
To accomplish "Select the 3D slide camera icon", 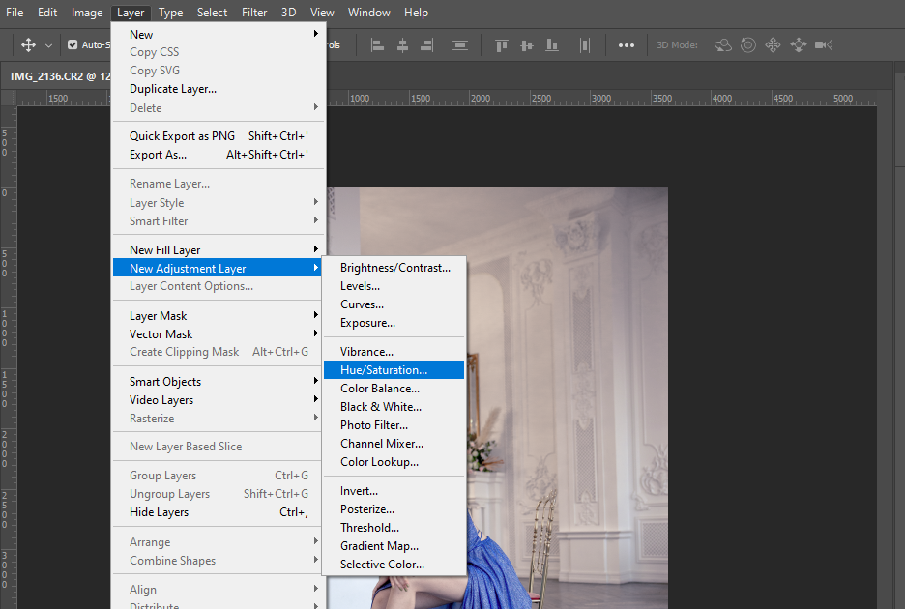I will click(799, 45).
